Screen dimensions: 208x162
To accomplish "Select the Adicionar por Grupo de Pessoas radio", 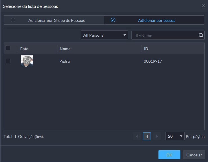I will 13,20.
